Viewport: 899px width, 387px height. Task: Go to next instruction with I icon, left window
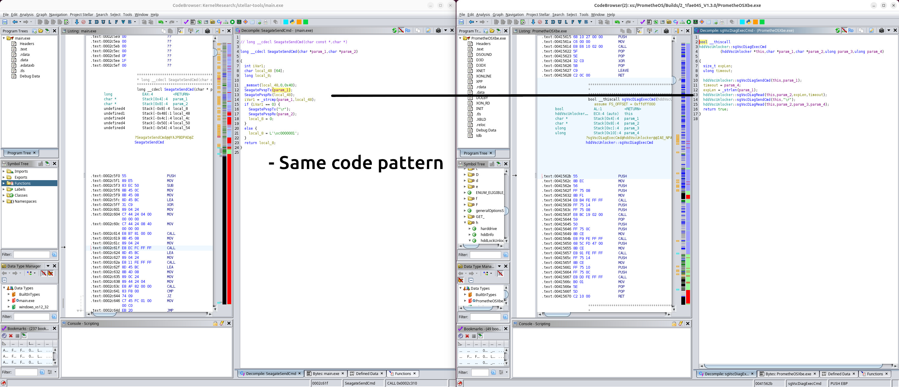click(x=90, y=22)
